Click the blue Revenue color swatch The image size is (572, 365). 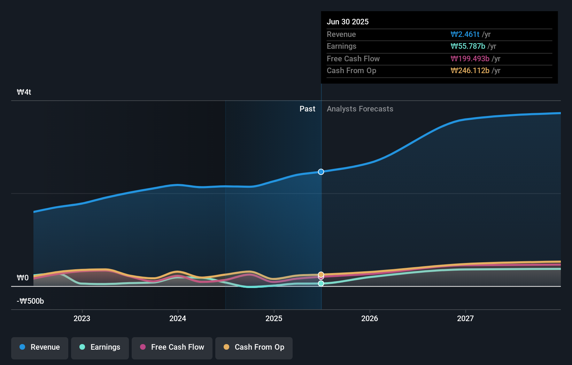coord(23,347)
